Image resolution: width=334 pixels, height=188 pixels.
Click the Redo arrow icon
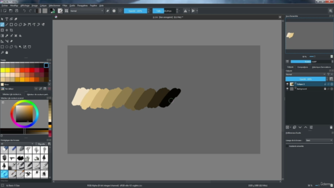click(30, 11)
